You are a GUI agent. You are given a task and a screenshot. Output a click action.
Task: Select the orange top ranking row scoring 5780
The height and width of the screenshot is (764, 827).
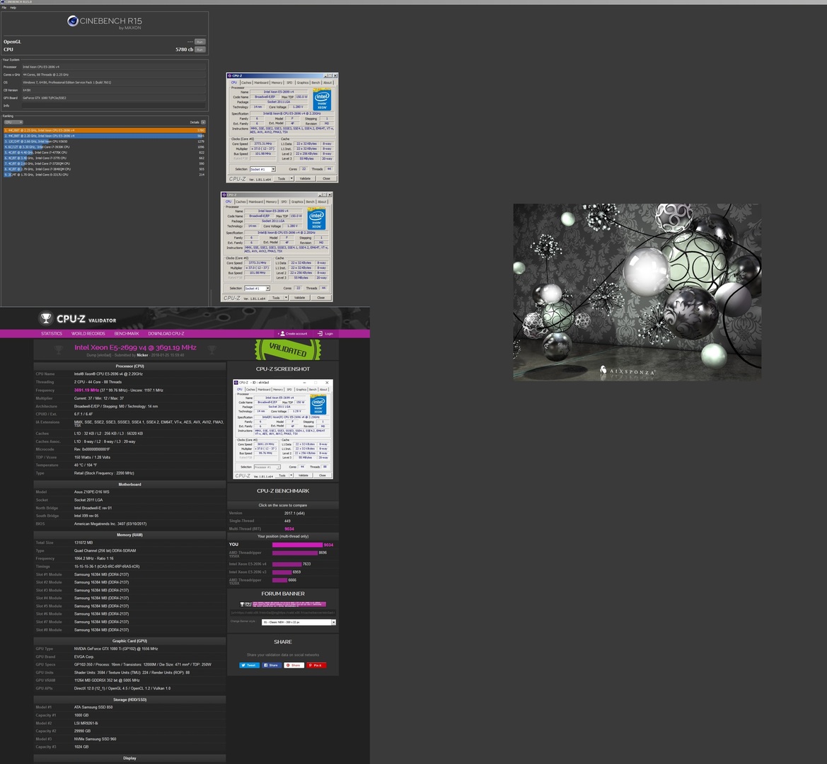click(104, 130)
